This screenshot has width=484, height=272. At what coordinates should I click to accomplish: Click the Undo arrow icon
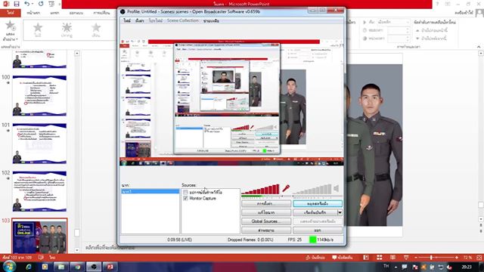(27, 4)
